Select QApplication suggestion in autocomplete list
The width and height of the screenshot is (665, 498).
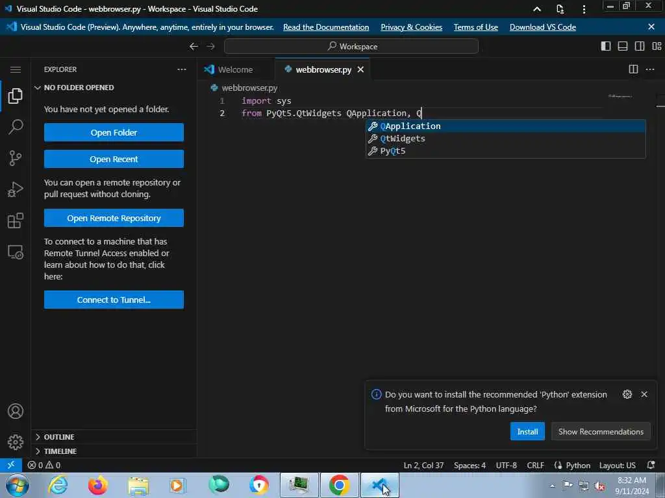click(505, 126)
